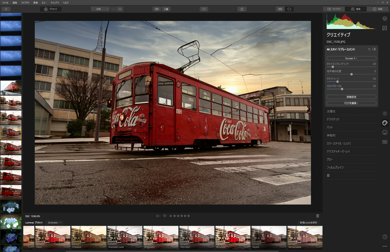Open the 情報 info tab
Screen dimensions: 390x252
click(x=377, y=9)
